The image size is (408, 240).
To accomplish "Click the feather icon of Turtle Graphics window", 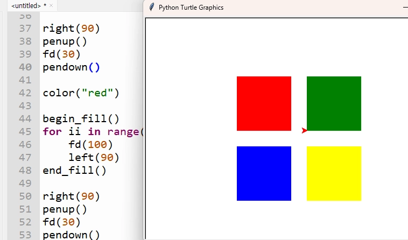I will point(151,8).
